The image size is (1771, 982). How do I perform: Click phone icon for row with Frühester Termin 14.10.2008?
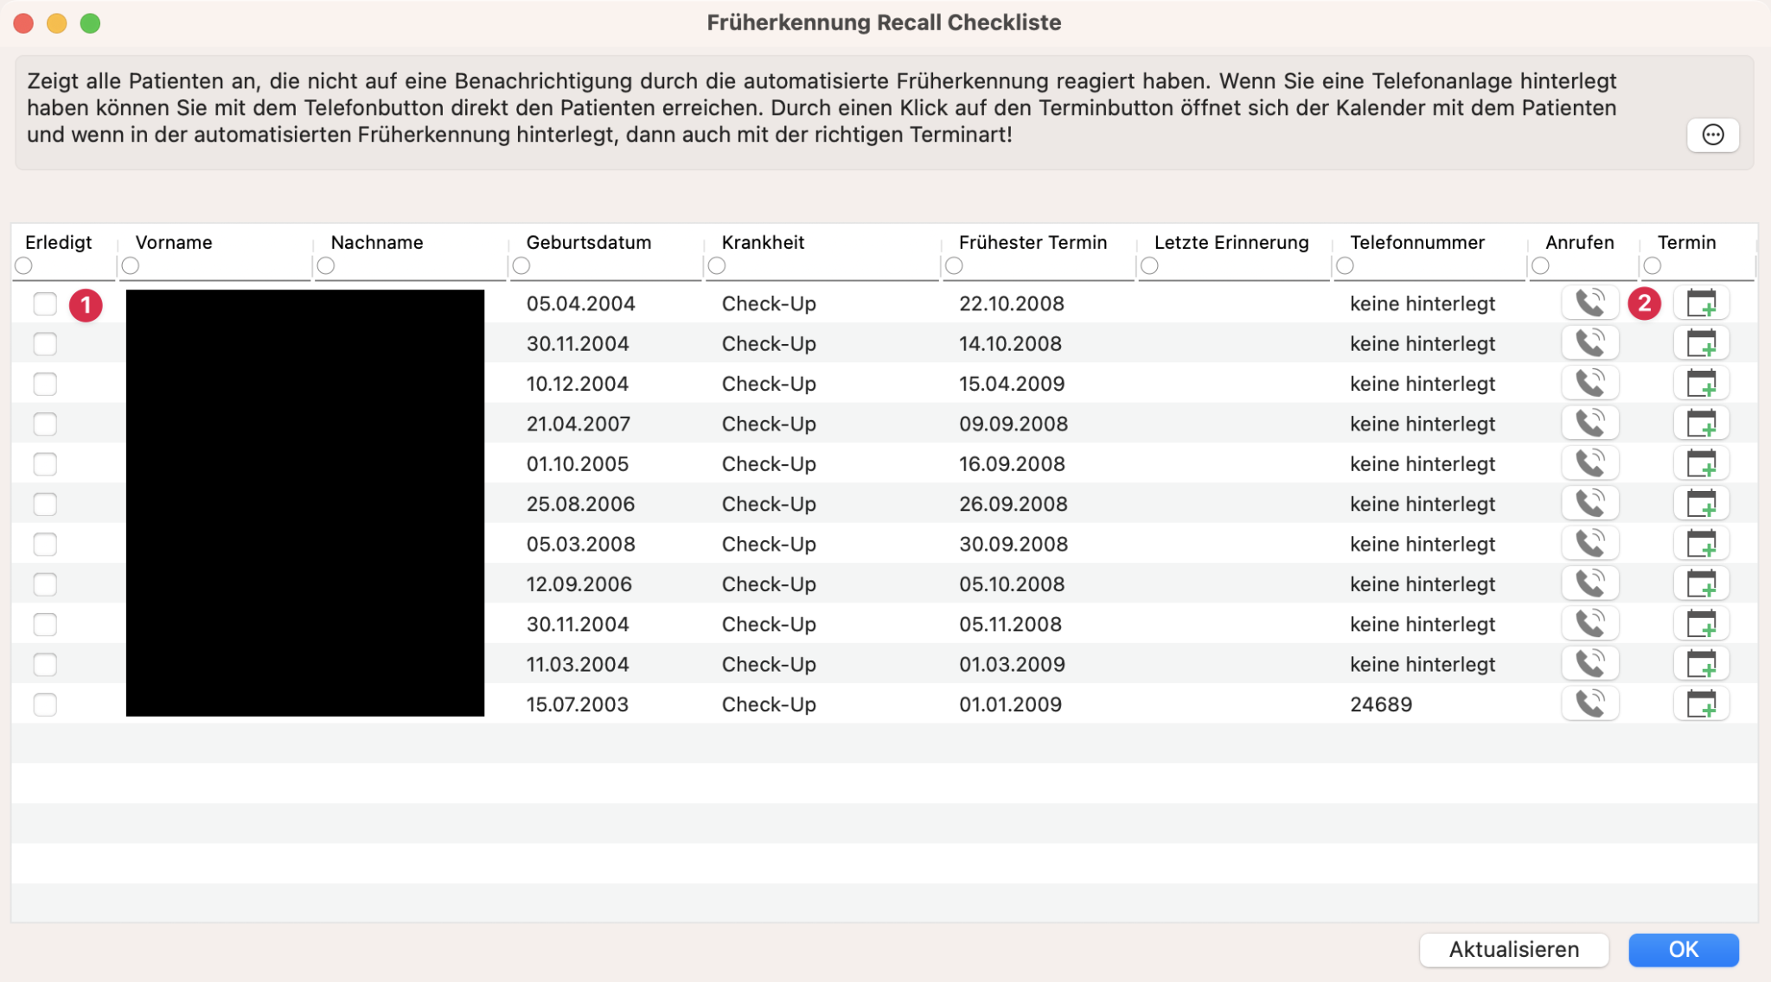(x=1589, y=343)
